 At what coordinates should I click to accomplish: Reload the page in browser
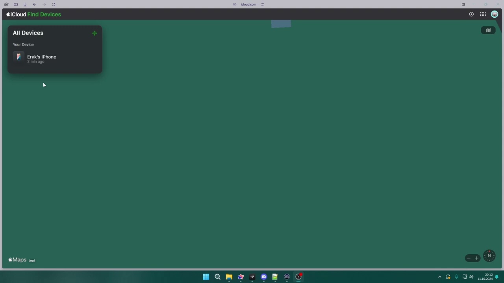[54, 4]
